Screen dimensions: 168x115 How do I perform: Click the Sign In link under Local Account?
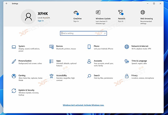tap(41, 21)
